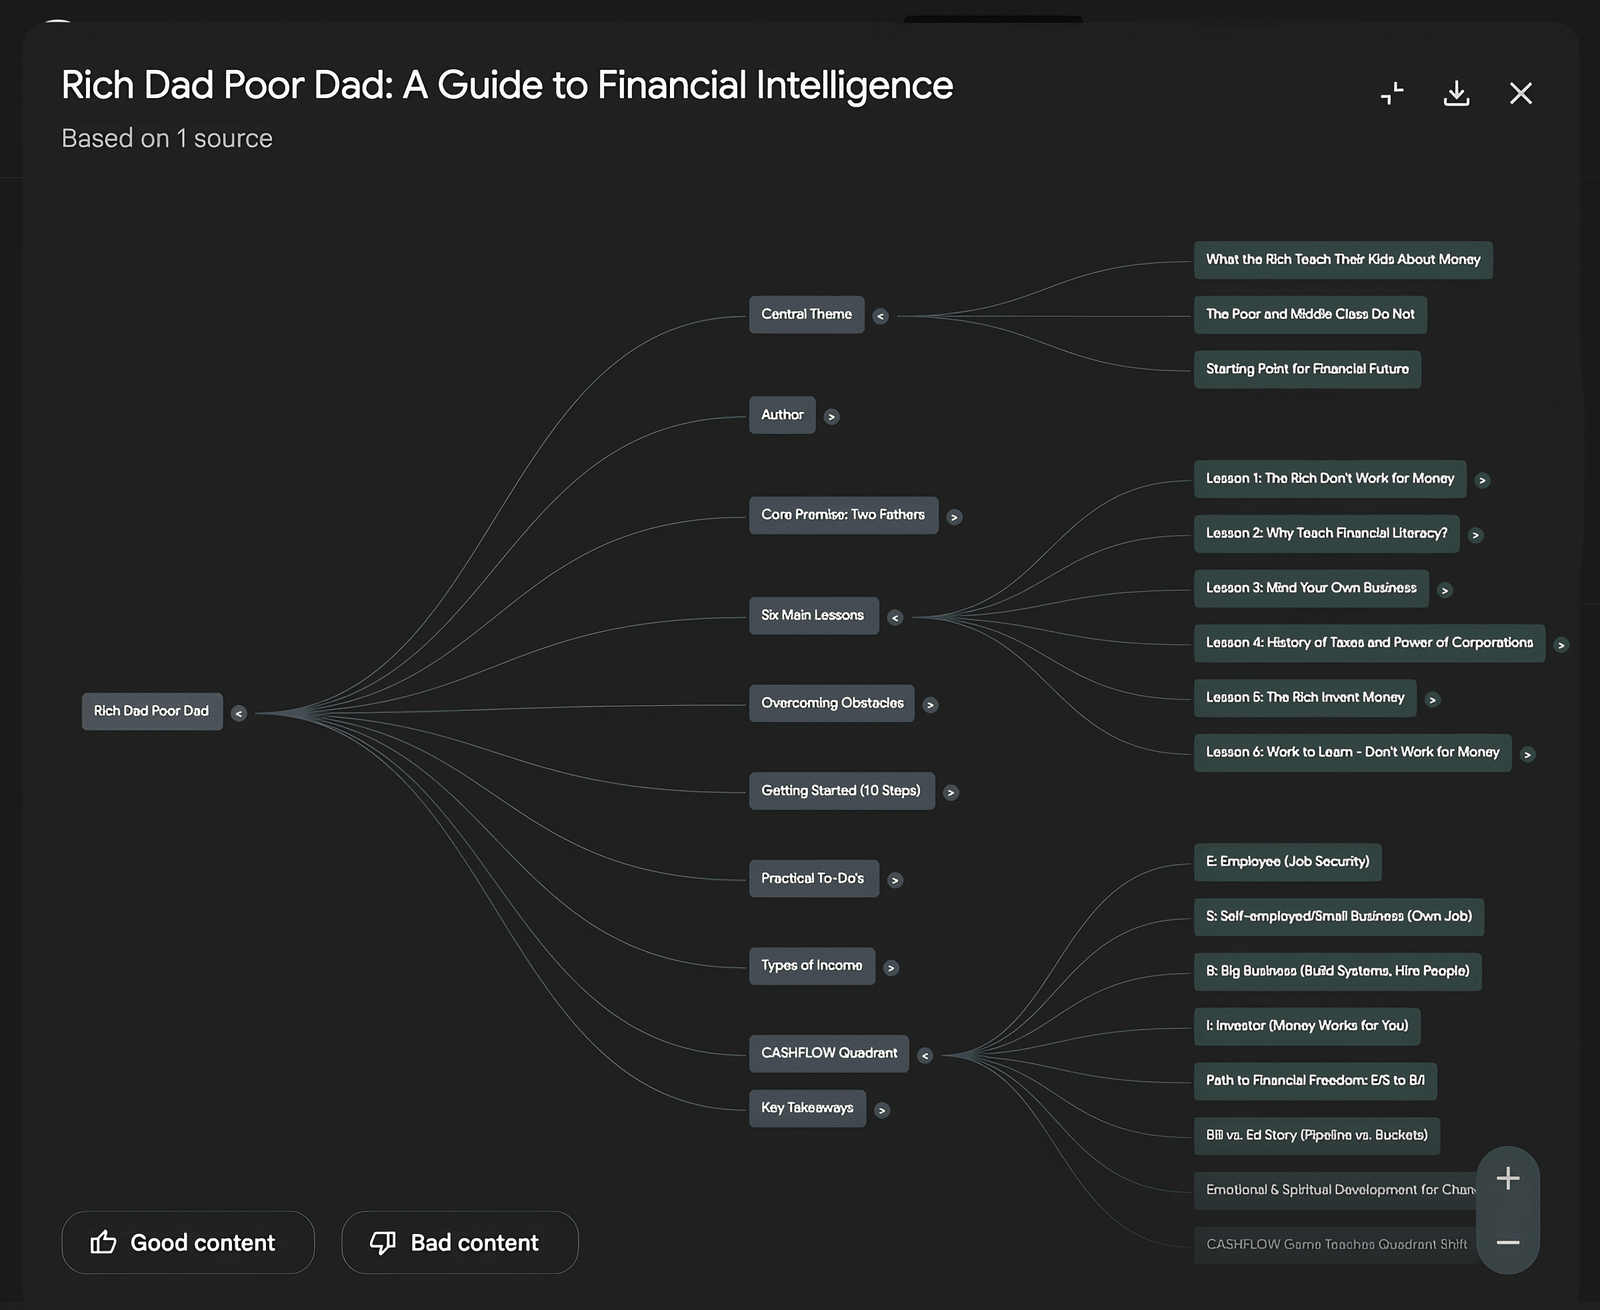This screenshot has height=1310, width=1600.
Task: Click the 'Based on 1 source' text
Action: click(167, 138)
